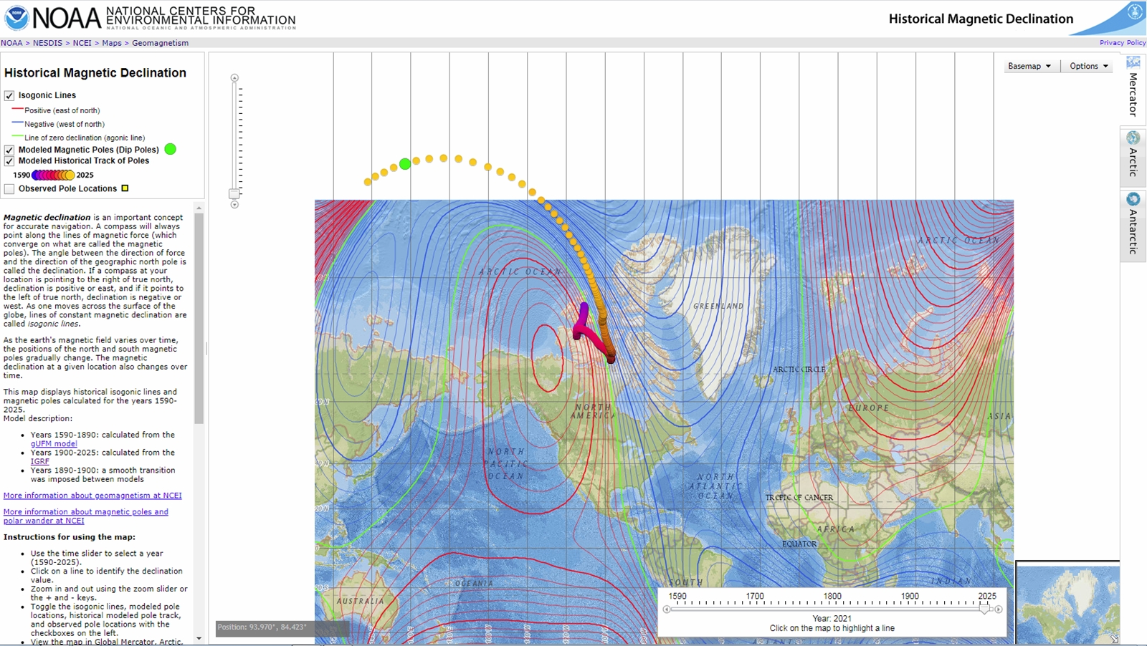
Task: Expand the Options dropdown menu
Action: tap(1088, 66)
